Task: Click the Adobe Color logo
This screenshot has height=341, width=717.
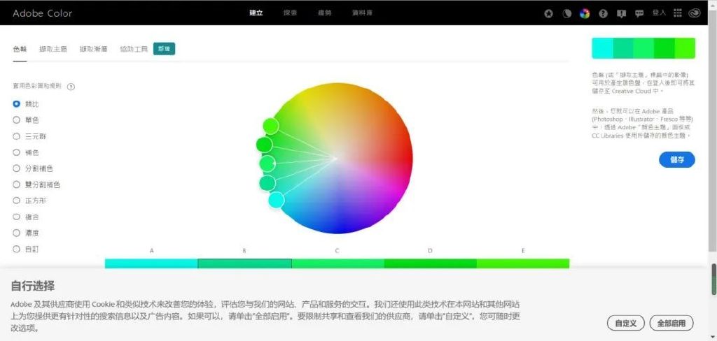Action: pyautogui.click(x=42, y=13)
